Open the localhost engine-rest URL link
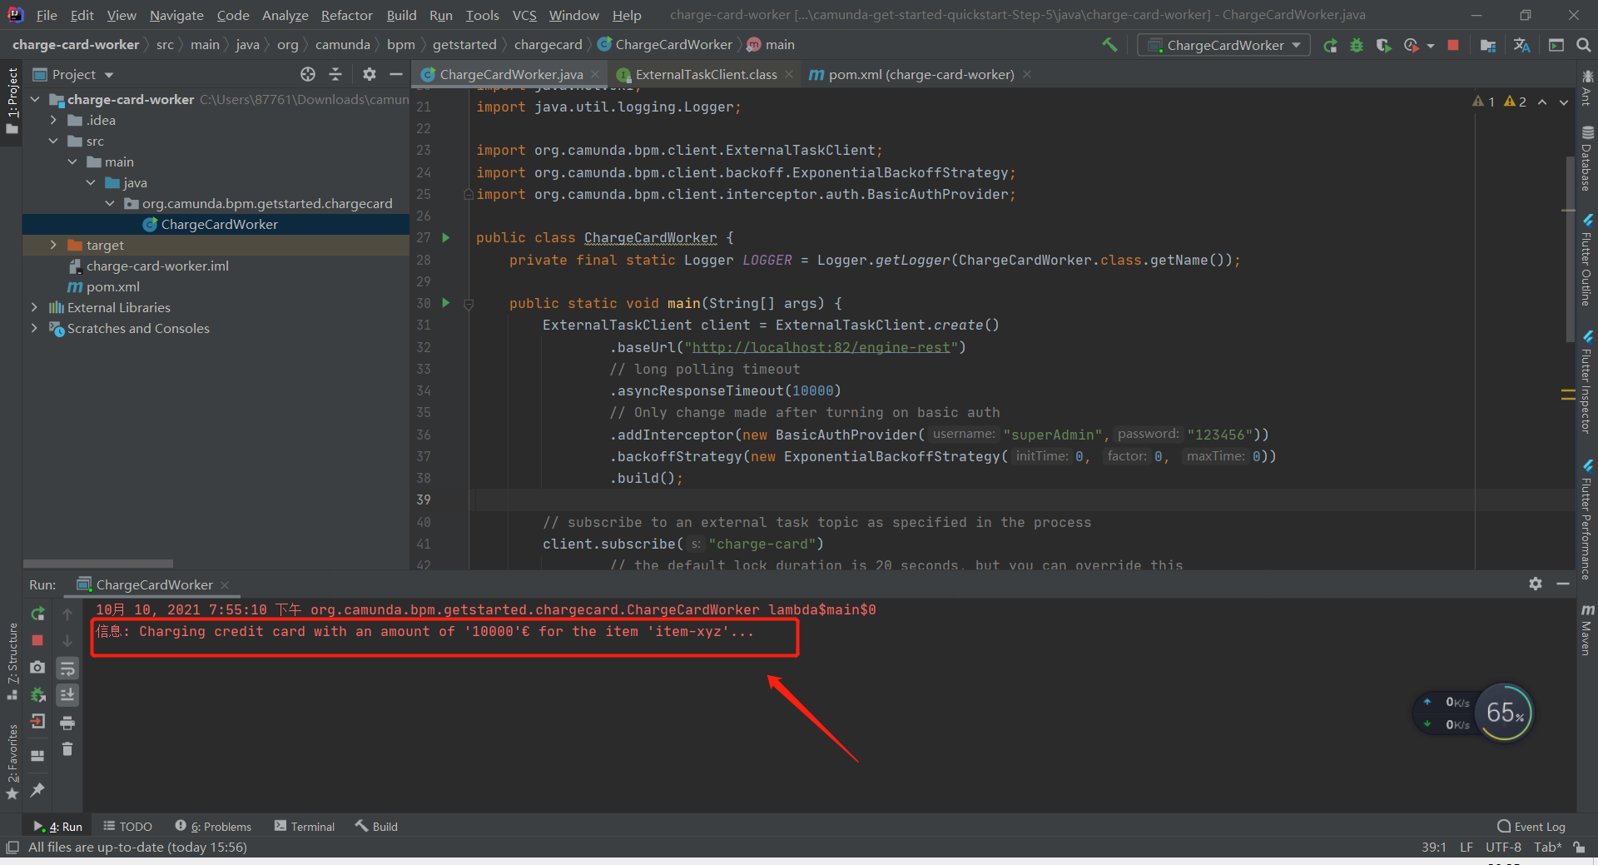 tap(822, 347)
